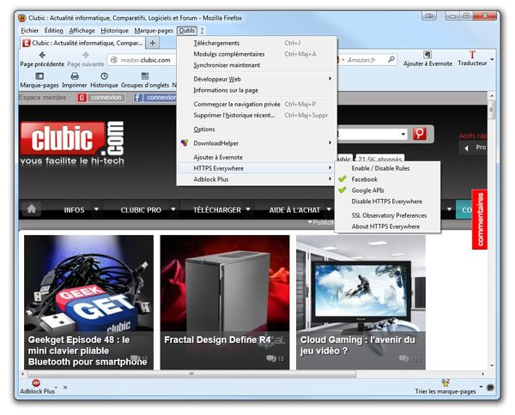515x415 pixels.
Task: Switch to the Clubic tab
Action: pos(82,43)
